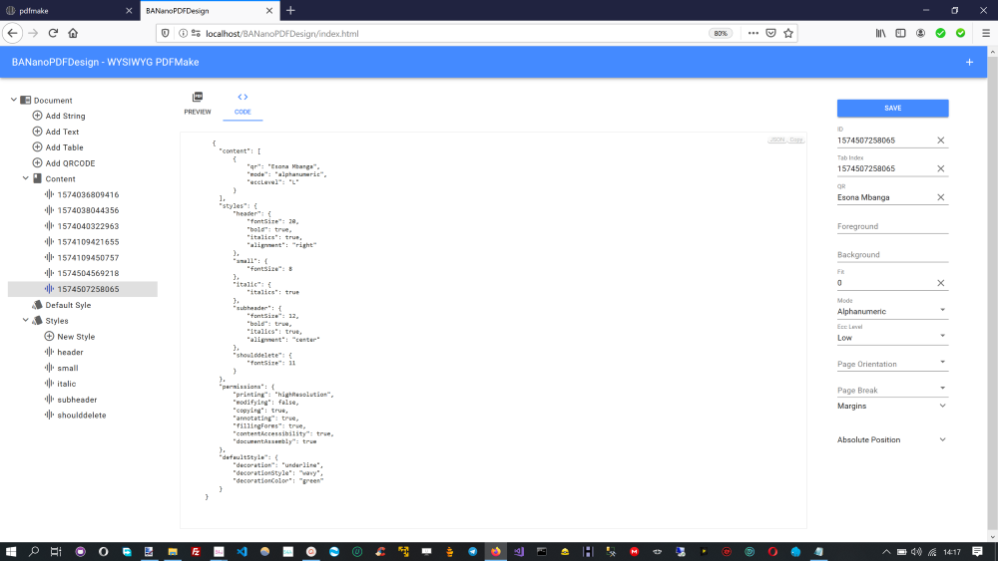Click the Add Text plus icon
998x561 pixels.
(38, 132)
